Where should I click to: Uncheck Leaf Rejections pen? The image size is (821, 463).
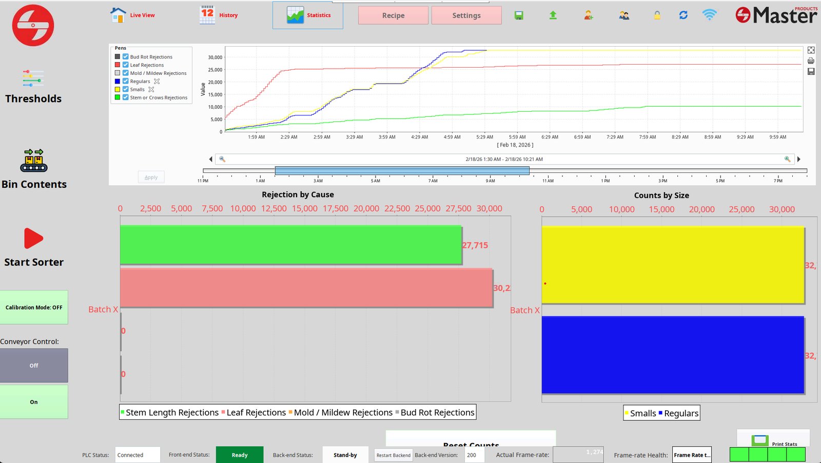coord(125,65)
